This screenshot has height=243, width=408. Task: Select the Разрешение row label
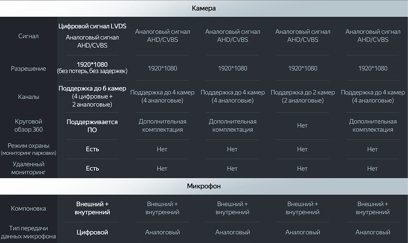tap(28, 68)
